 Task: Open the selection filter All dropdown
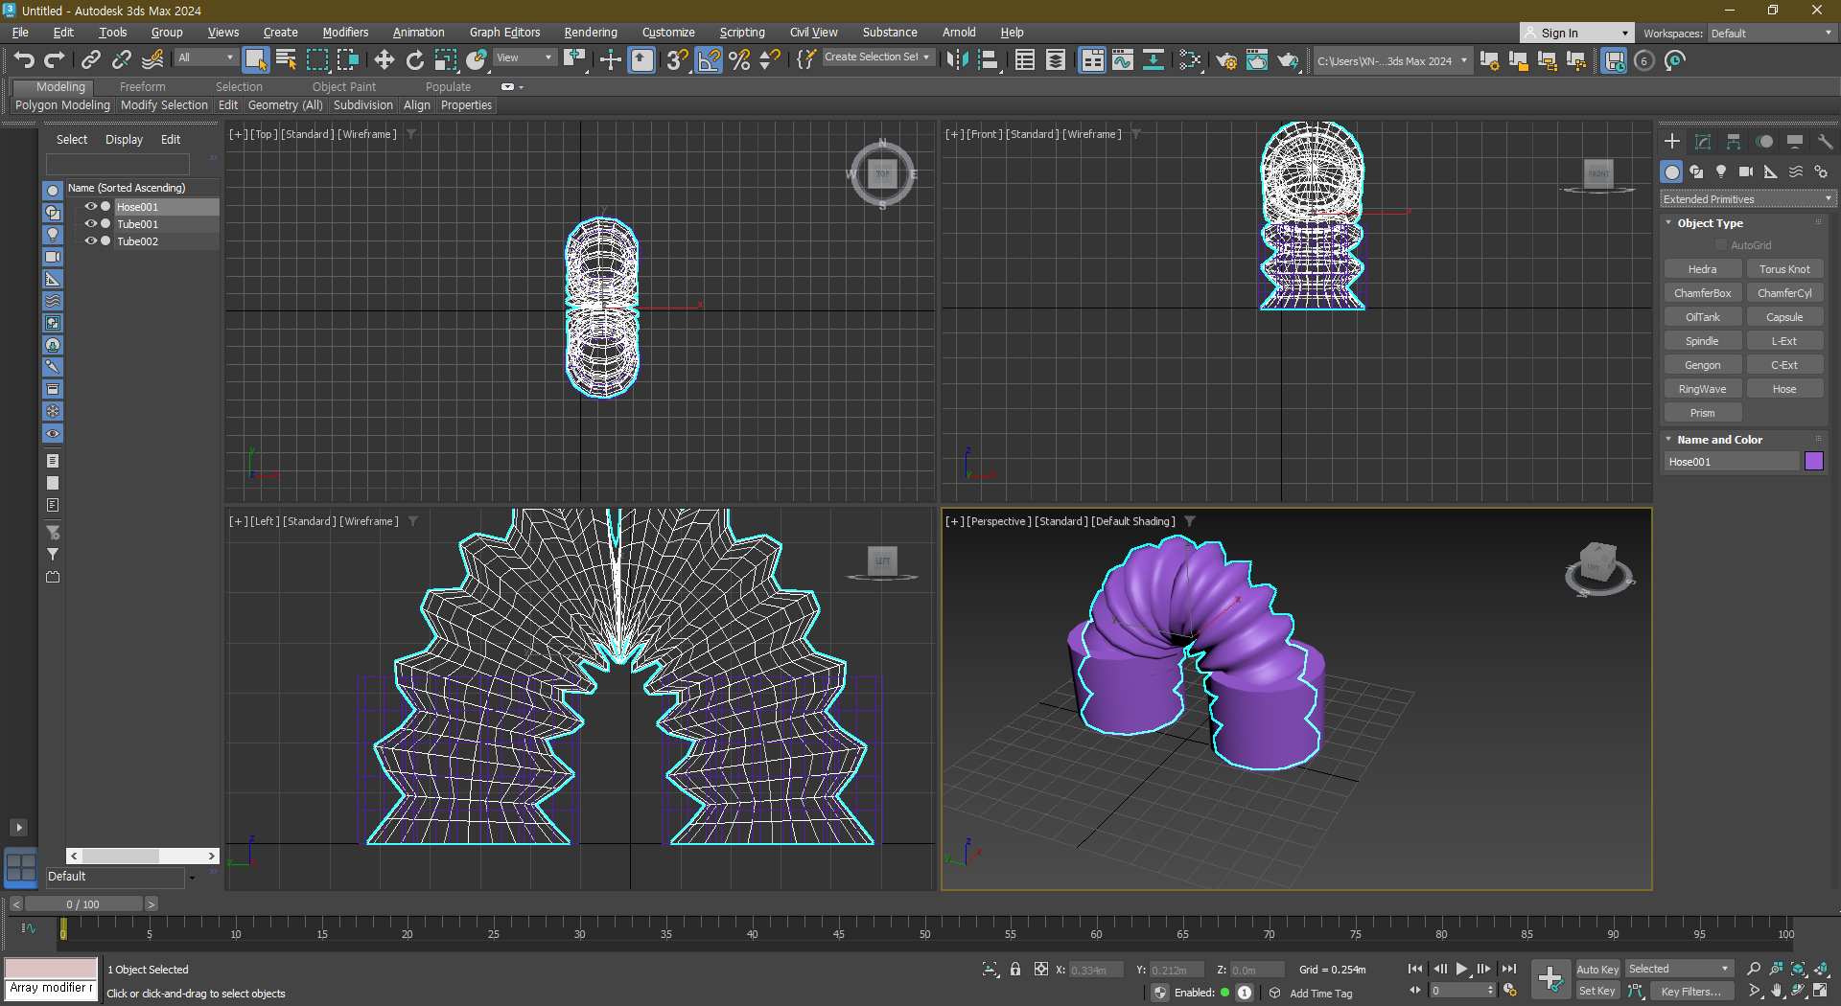pyautogui.click(x=205, y=57)
